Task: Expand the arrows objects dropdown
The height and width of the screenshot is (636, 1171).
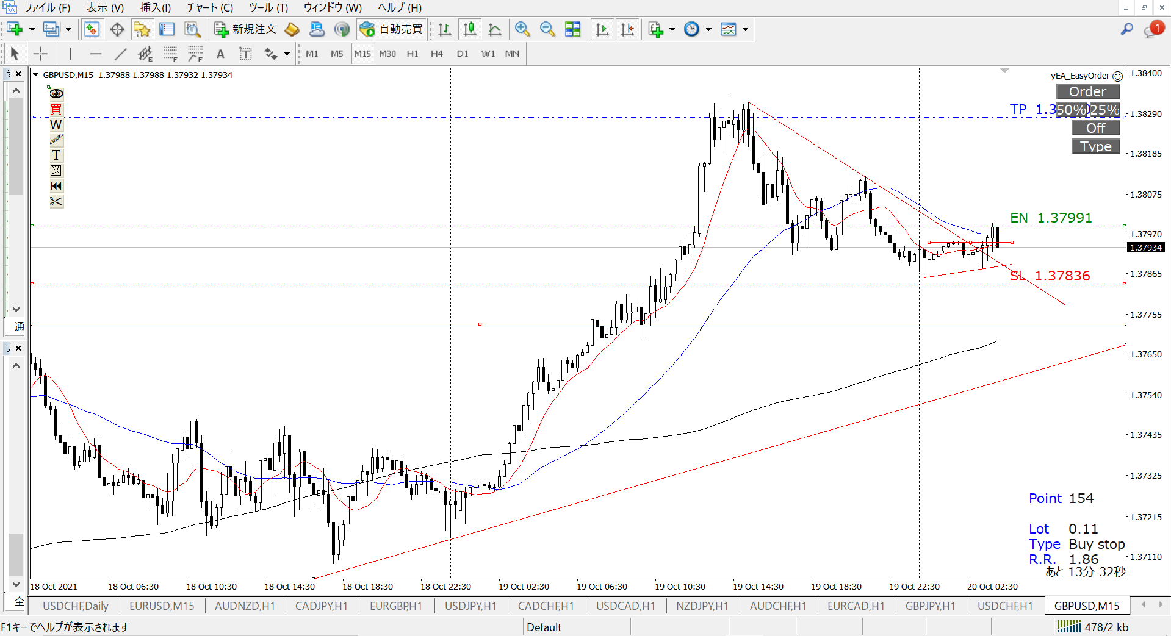Action: point(287,54)
